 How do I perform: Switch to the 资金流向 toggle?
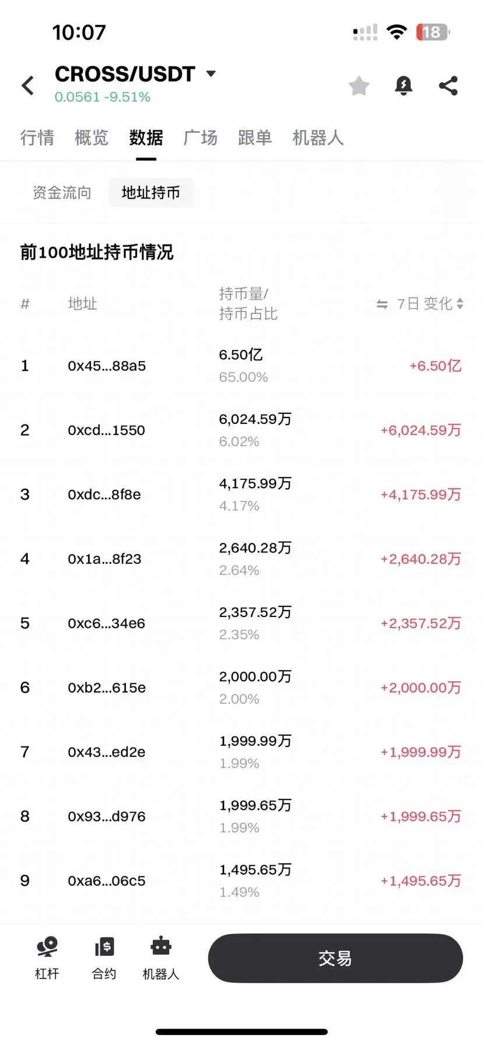tap(62, 192)
